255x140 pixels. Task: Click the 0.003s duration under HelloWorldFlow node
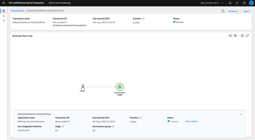point(120,95)
